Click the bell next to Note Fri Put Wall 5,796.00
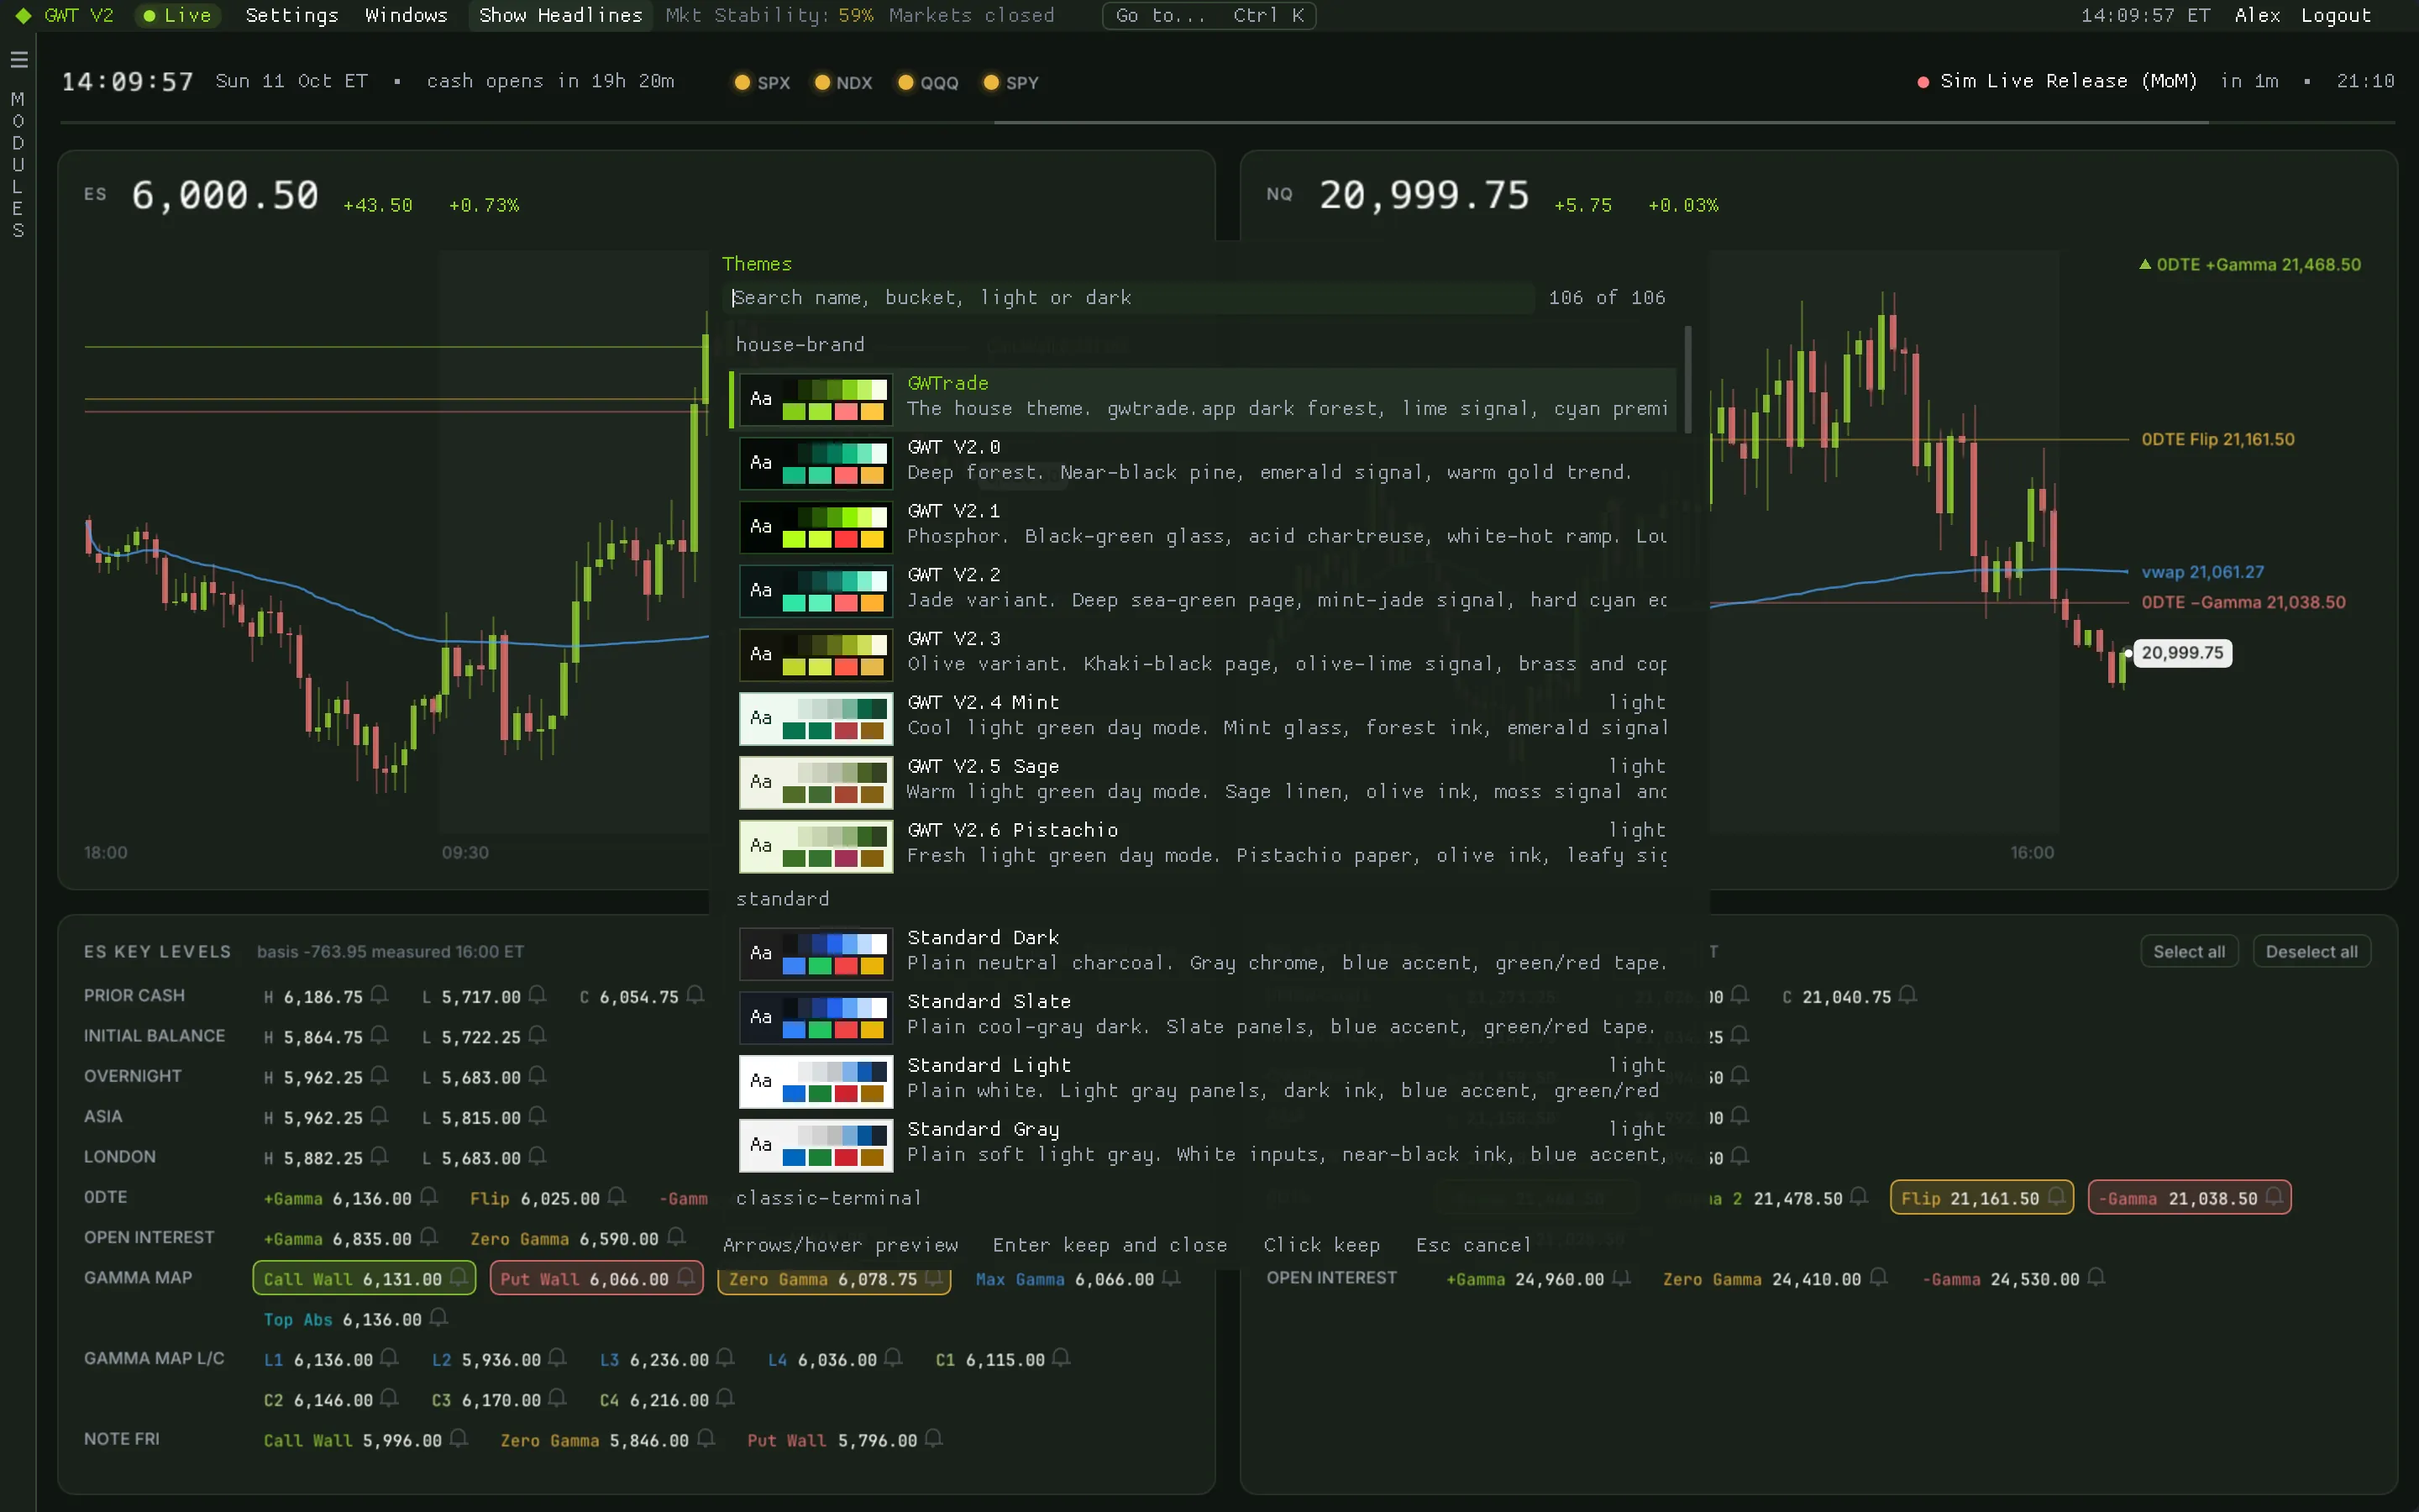The image size is (2419, 1512). pyautogui.click(x=934, y=1439)
